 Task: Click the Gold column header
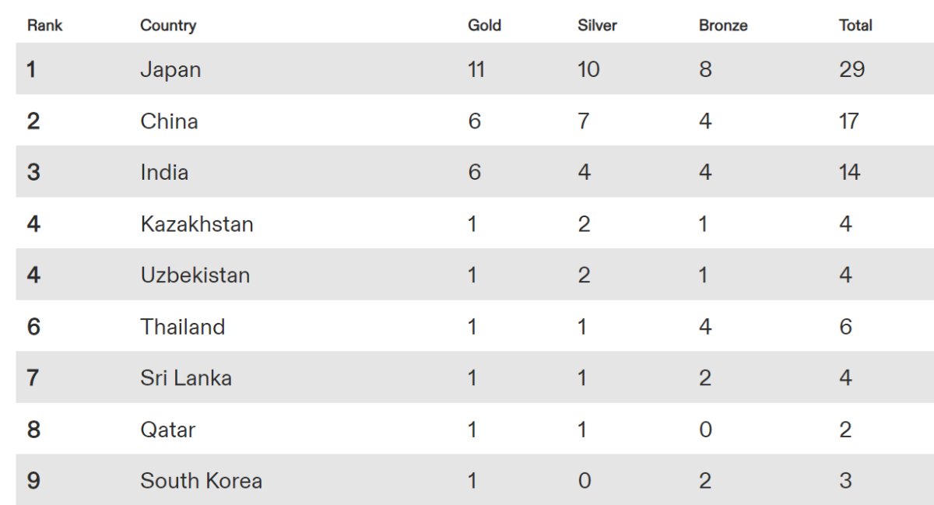484,25
